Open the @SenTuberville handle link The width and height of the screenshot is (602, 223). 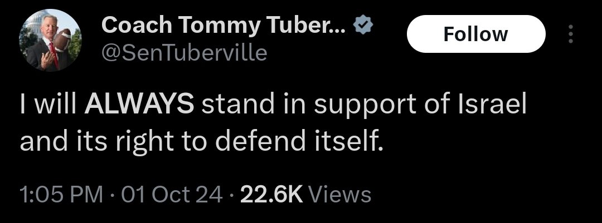coord(184,53)
